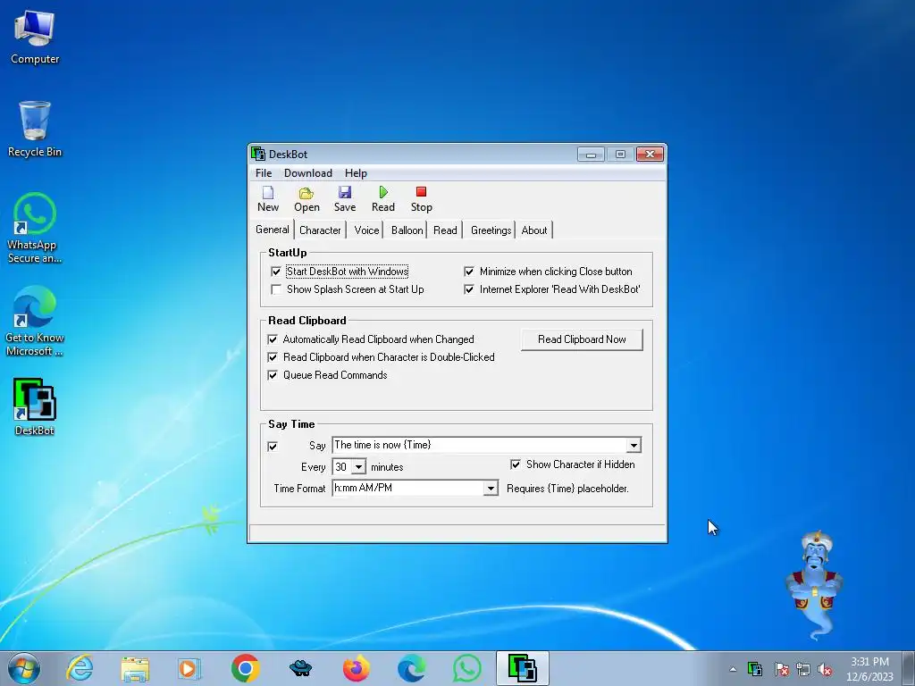Open the Windows Start button
The width and height of the screenshot is (915, 686).
[24, 668]
